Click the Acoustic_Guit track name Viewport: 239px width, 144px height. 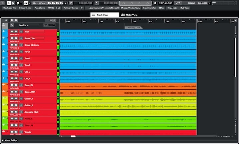[31, 112]
